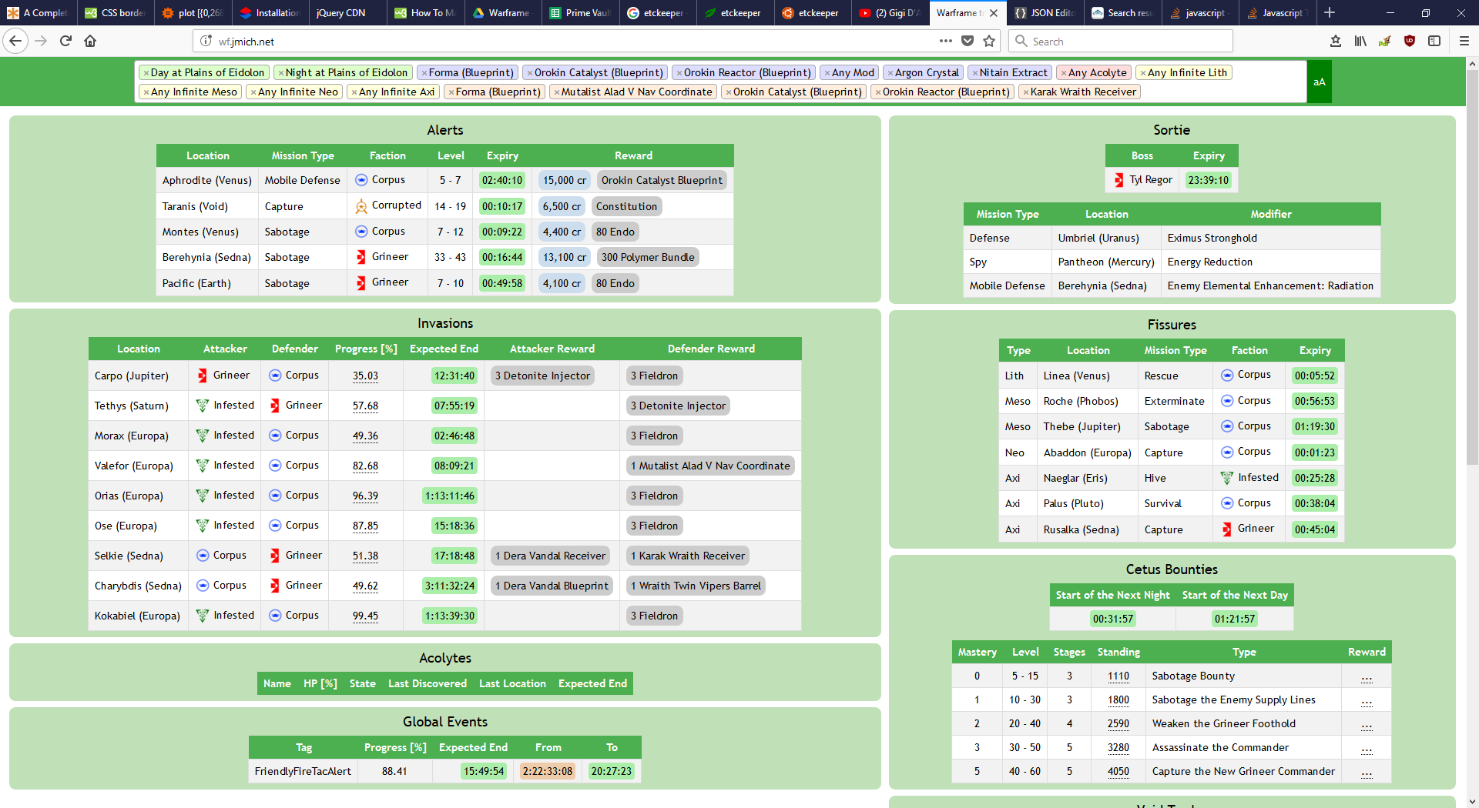Remove the 'Any Acolyte' filter tag
This screenshot has height=808, width=1479.
(x=1063, y=73)
